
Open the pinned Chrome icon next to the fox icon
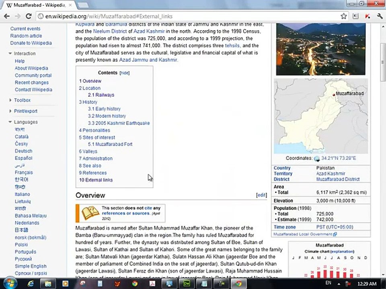pyautogui.click(x=135, y=284)
